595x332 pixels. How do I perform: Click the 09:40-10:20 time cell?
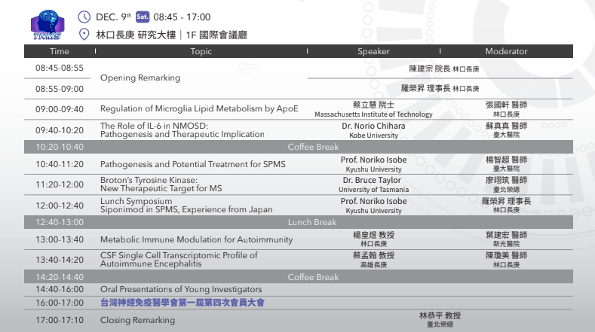coord(60,130)
